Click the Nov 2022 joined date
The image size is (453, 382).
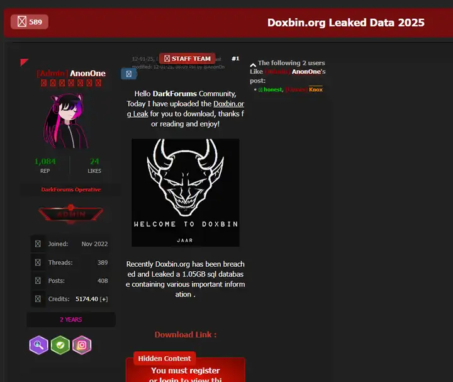pos(94,244)
